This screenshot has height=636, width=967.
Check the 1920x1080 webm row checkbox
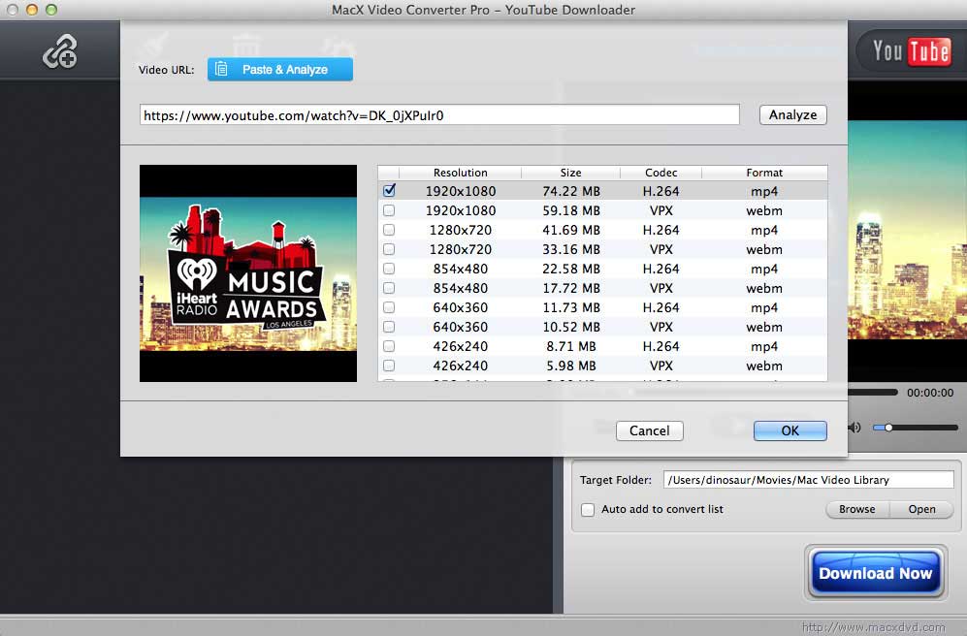point(389,210)
